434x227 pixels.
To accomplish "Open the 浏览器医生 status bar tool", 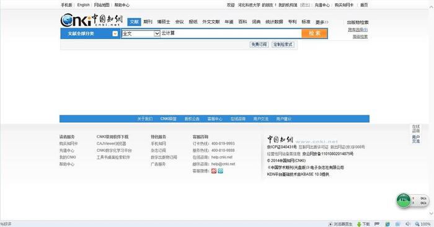I will (340, 224).
